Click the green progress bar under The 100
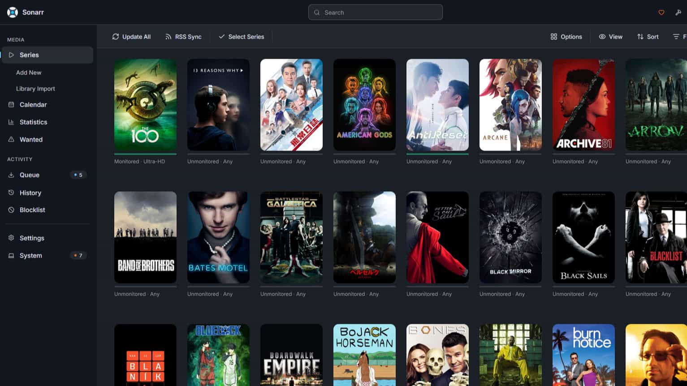This screenshot has width=687, height=386. click(145, 154)
